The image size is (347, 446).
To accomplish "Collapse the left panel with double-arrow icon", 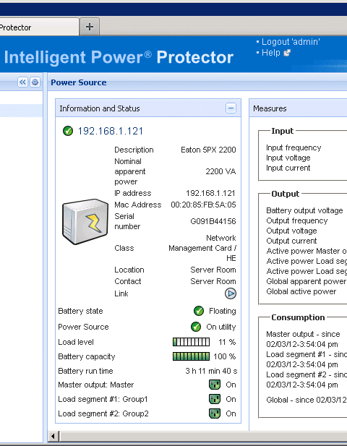I will [x=22, y=82].
